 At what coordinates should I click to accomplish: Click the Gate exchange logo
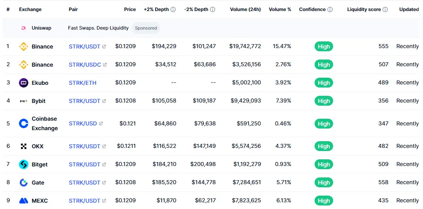click(x=24, y=183)
